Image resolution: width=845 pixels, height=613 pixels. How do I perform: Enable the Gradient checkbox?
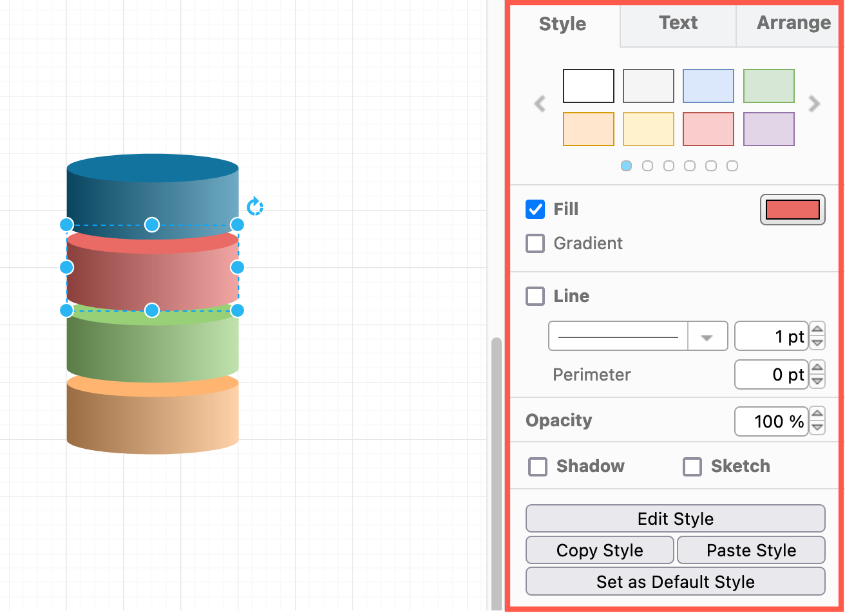tap(535, 243)
